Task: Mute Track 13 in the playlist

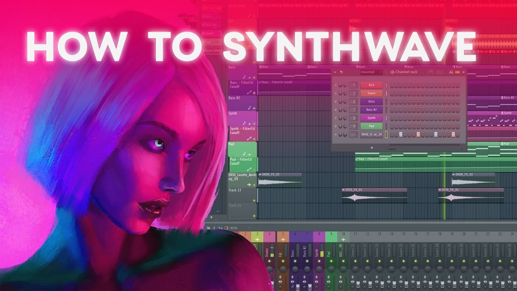Action: [254, 200]
